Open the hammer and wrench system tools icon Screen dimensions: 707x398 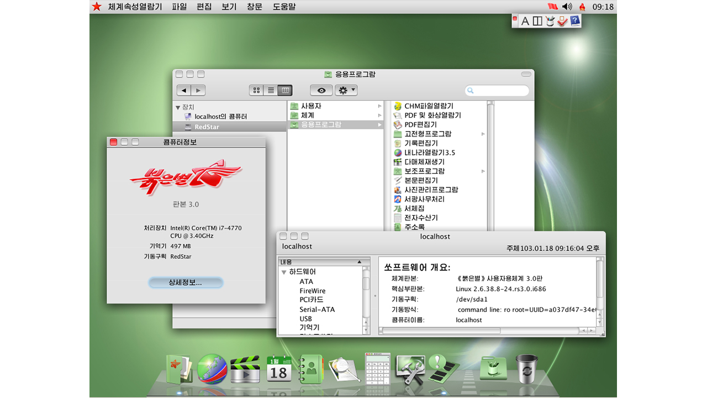(410, 369)
